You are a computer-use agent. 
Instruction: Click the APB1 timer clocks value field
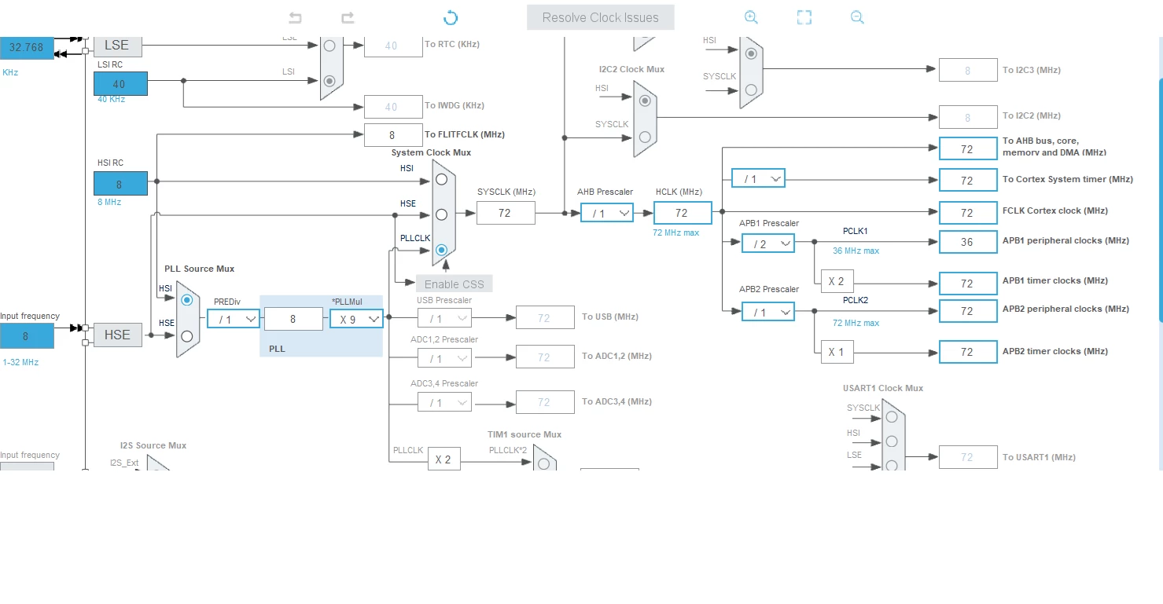[968, 283]
